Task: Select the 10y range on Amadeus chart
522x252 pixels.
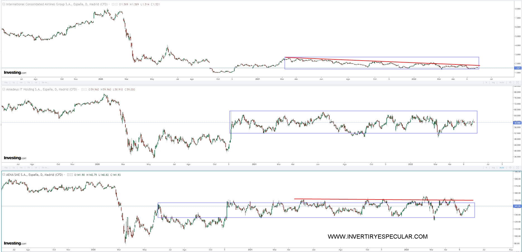Action: click(x=6, y=168)
